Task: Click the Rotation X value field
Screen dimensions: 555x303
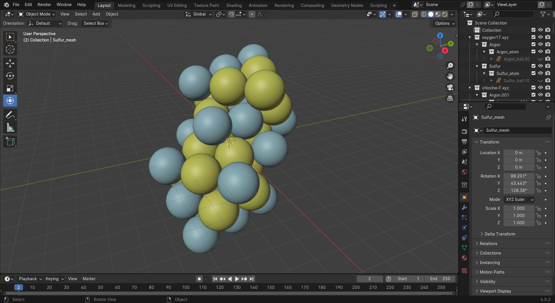Action: coord(519,176)
